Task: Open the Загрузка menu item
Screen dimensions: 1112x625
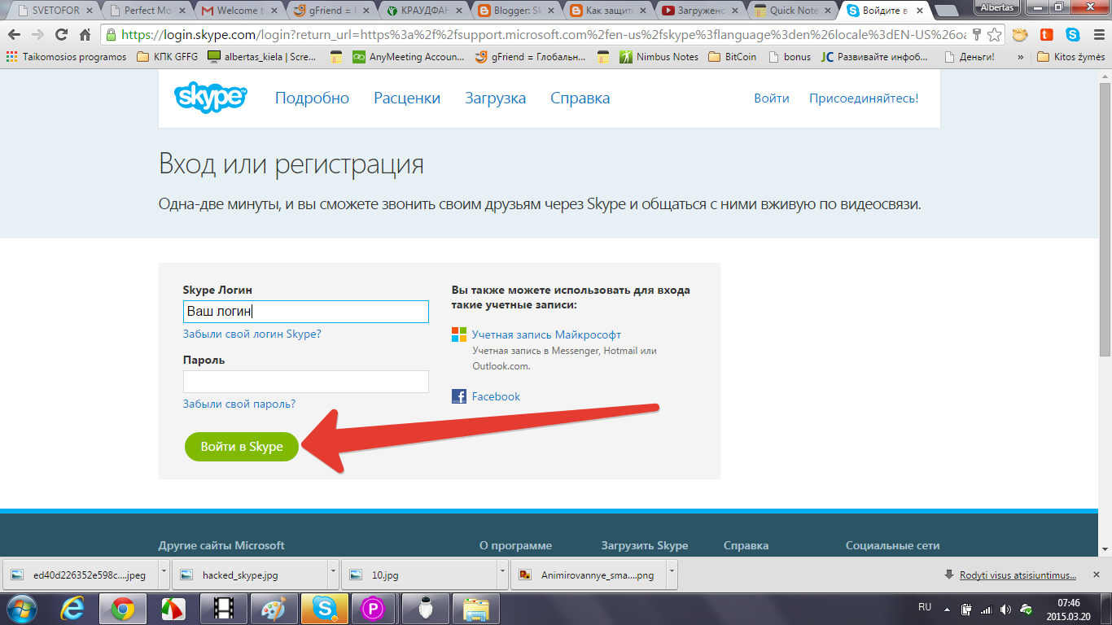Action: coord(495,98)
